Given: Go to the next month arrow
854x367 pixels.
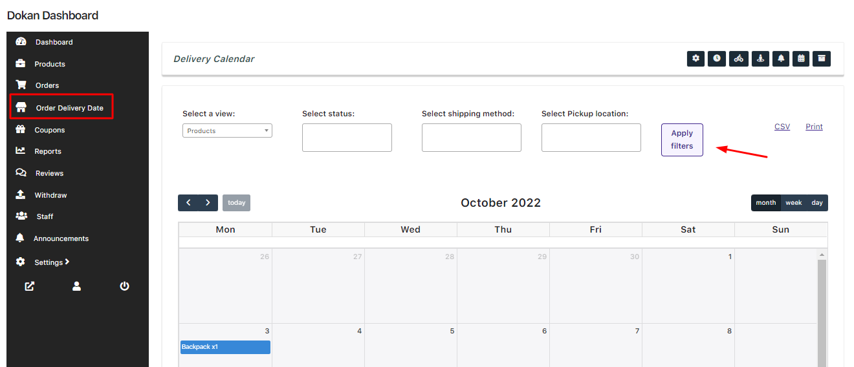Looking at the screenshot, I should 208,203.
